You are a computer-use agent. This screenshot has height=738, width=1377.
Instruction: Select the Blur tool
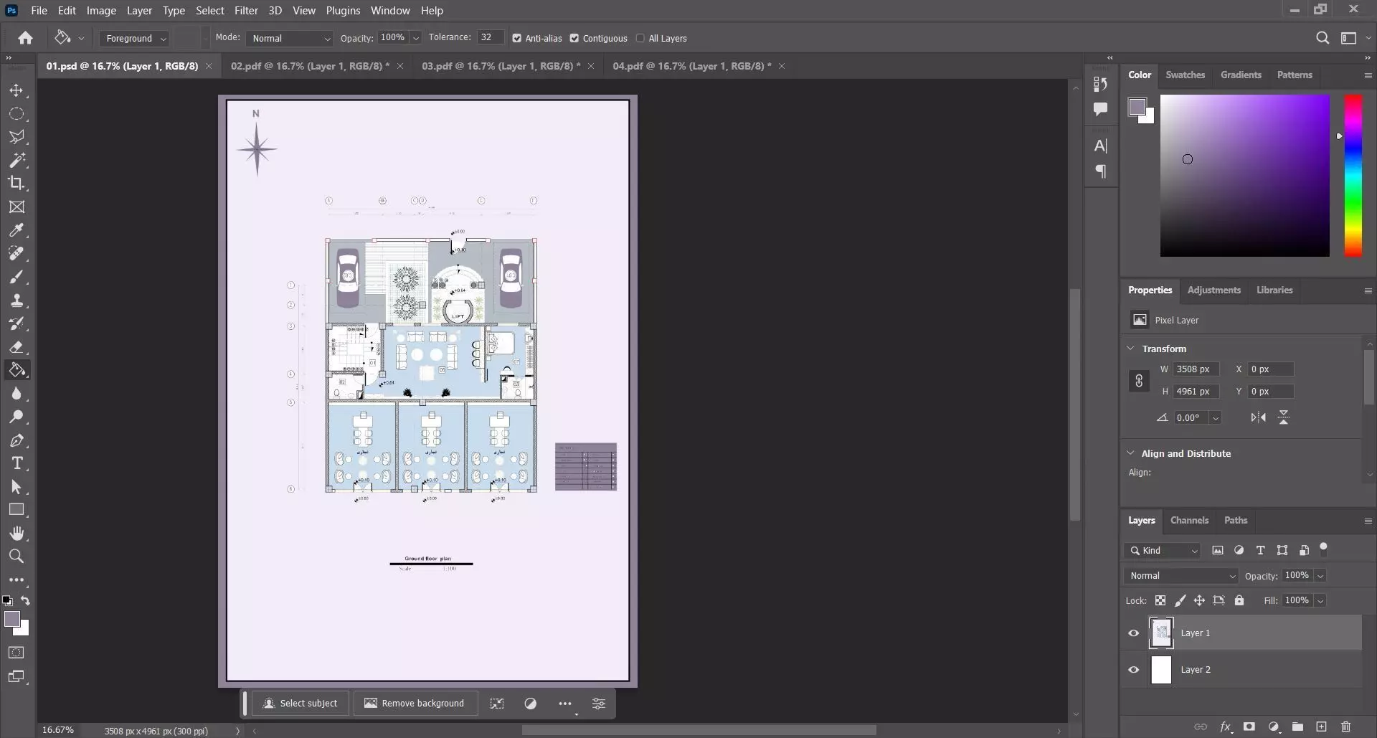coord(16,394)
